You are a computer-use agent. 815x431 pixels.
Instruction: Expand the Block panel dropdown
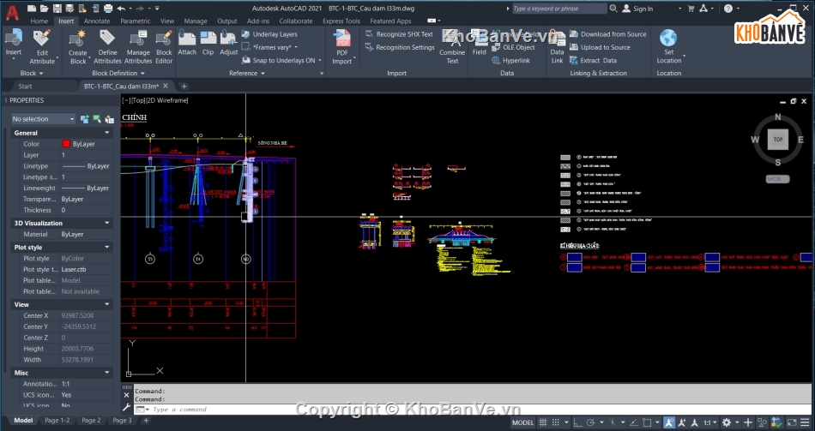pyautogui.click(x=31, y=73)
